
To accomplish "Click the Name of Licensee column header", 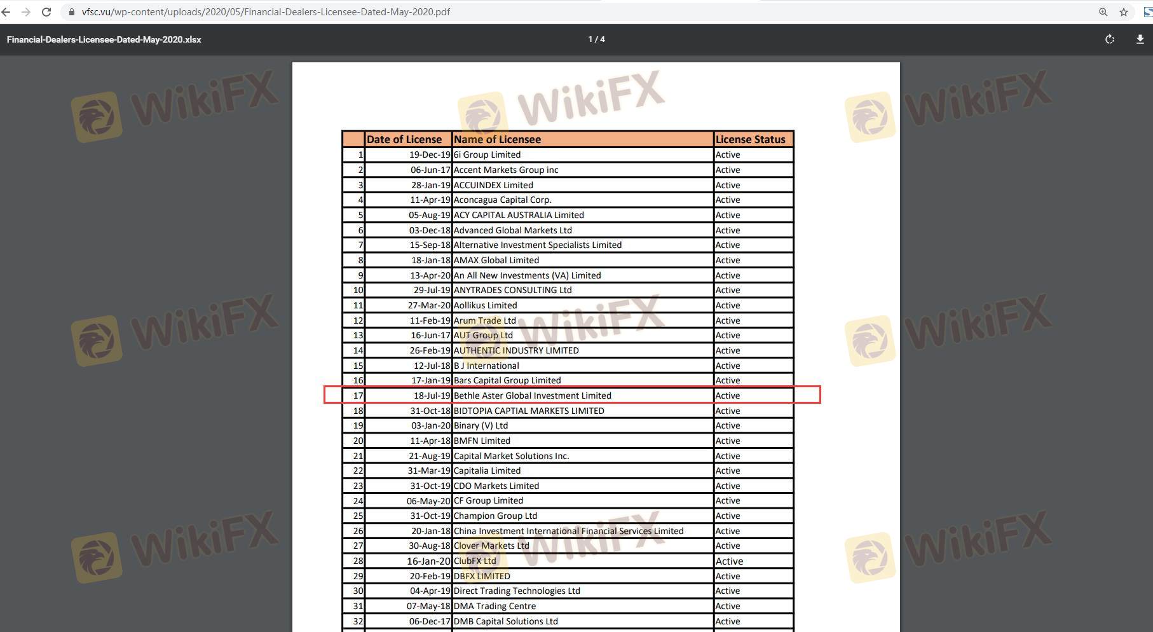I will [x=497, y=139].
